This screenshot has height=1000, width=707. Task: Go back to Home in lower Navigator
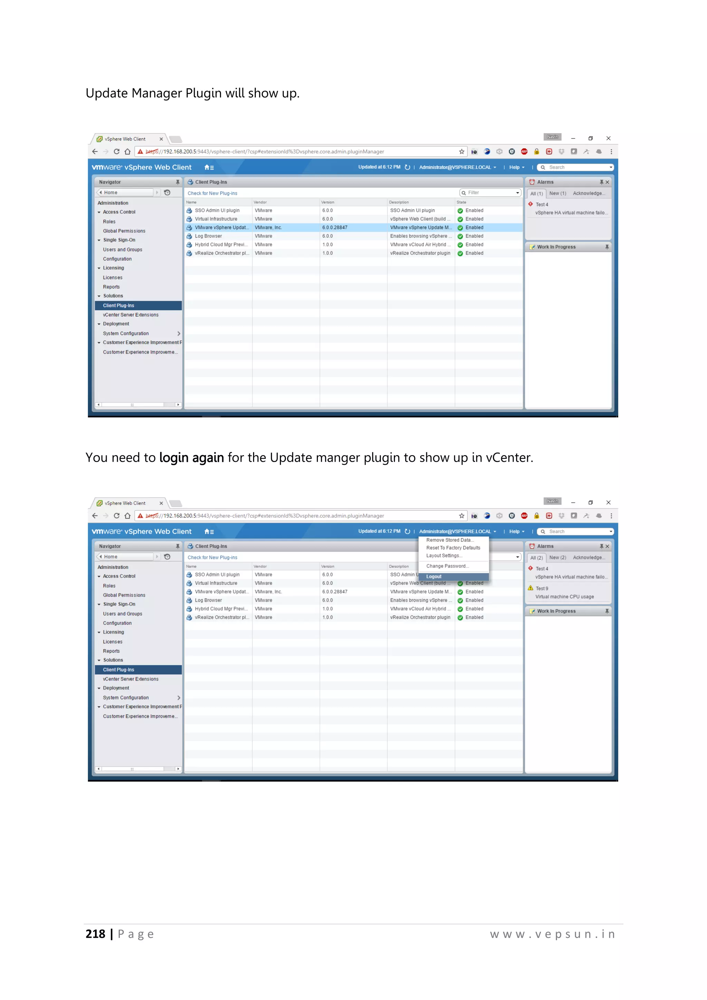(125, 557)
